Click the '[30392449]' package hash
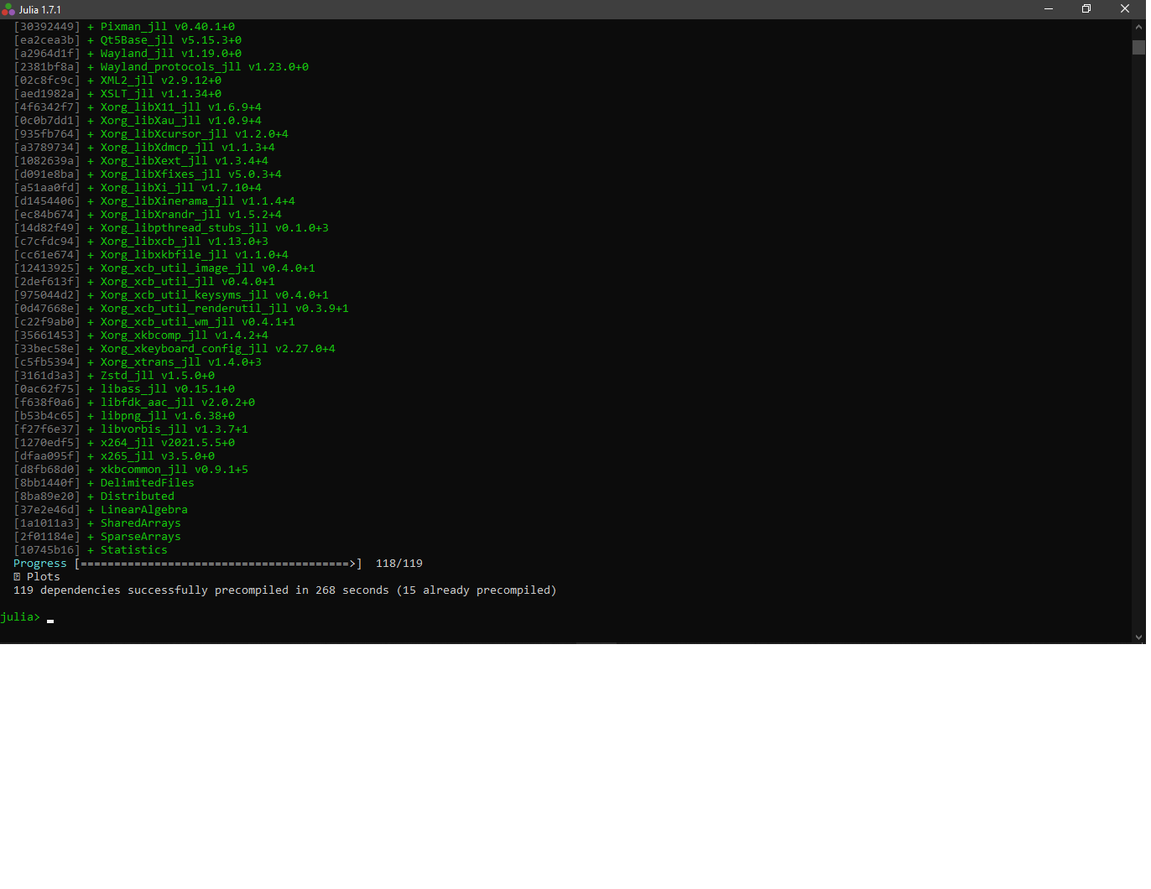This screenshot has height=889, width=1151. tap(47, 27)
